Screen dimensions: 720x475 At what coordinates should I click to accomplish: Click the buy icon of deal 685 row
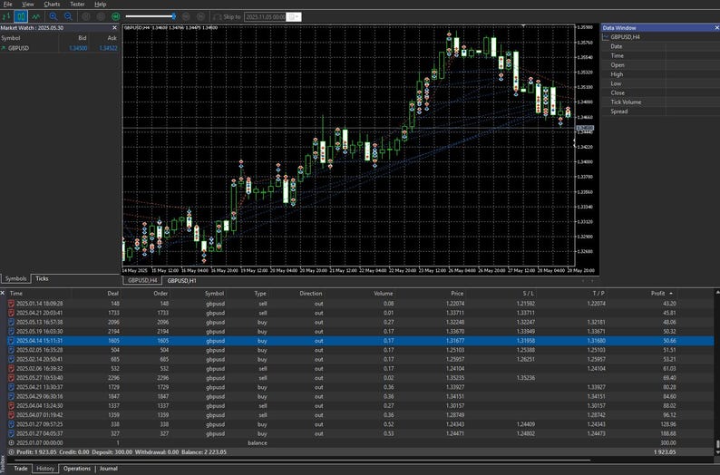tap(12, 359)
